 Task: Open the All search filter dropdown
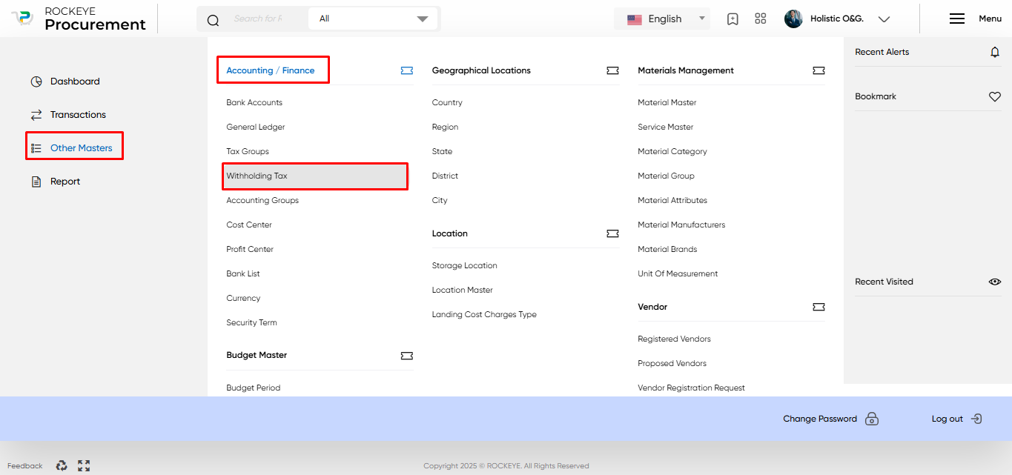click(373, 19)
